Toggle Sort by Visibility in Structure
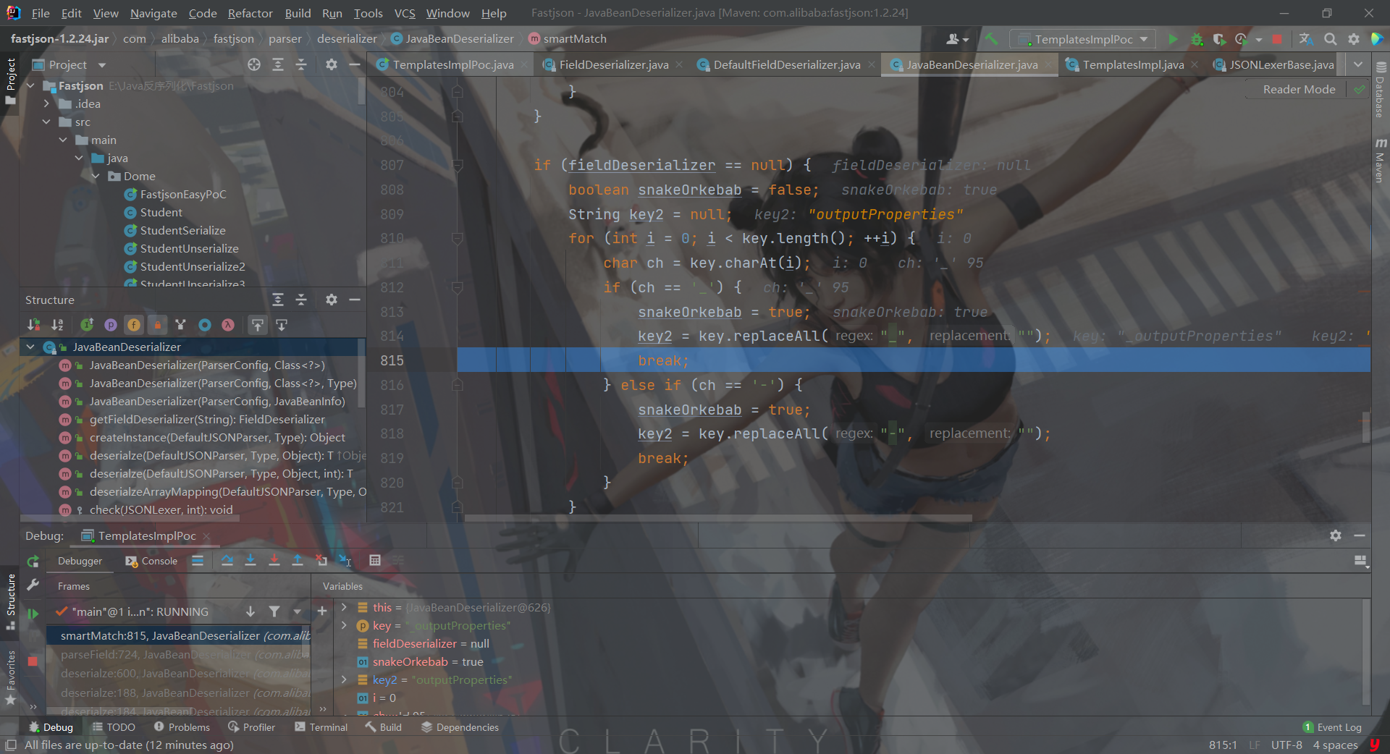 click(33, 325)
